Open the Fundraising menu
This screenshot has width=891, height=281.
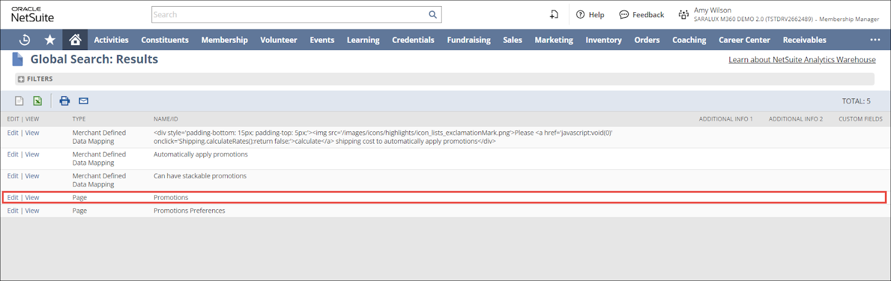[x=468, y=40]
